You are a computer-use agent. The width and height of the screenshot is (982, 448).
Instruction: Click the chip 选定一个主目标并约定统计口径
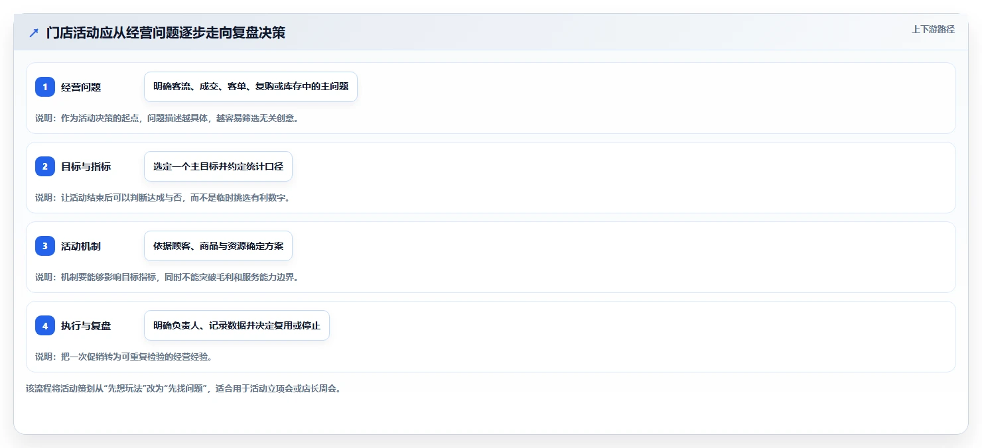(218, 166)
